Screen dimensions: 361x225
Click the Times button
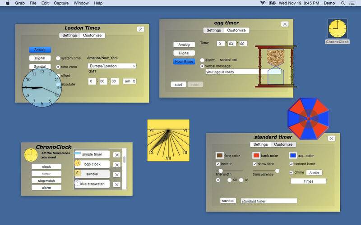click(x=308, y=181)
